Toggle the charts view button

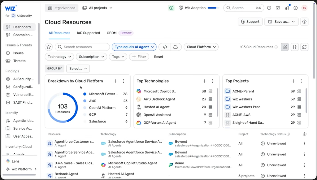click(x=285, y=47)
